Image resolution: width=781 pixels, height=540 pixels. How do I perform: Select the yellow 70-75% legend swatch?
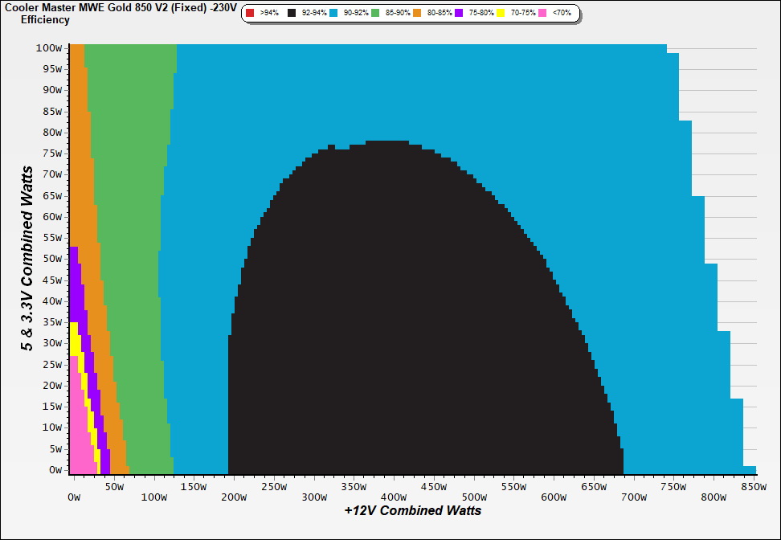(x=500, y=13)
